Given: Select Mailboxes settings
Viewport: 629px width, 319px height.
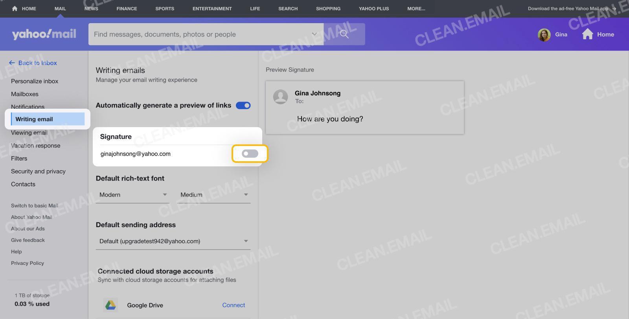Looking at the screenshot, I should point(25,94).
